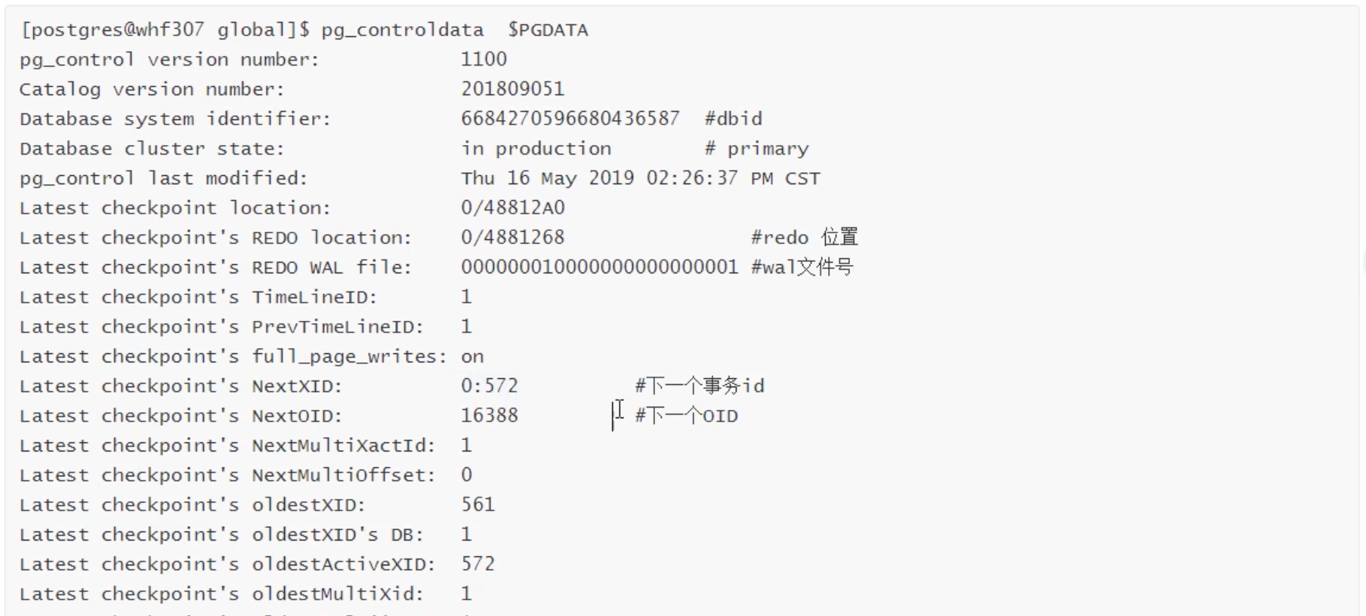Click the "Latest checkpoint's NextMultiXactId:" label
Viewport: 1366px width, 616px height.
(228, 445)
